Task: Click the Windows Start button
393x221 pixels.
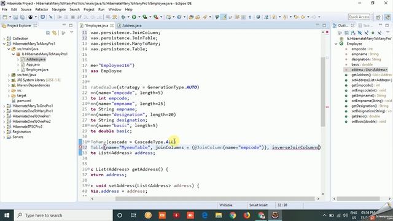Action: (7, 215)
